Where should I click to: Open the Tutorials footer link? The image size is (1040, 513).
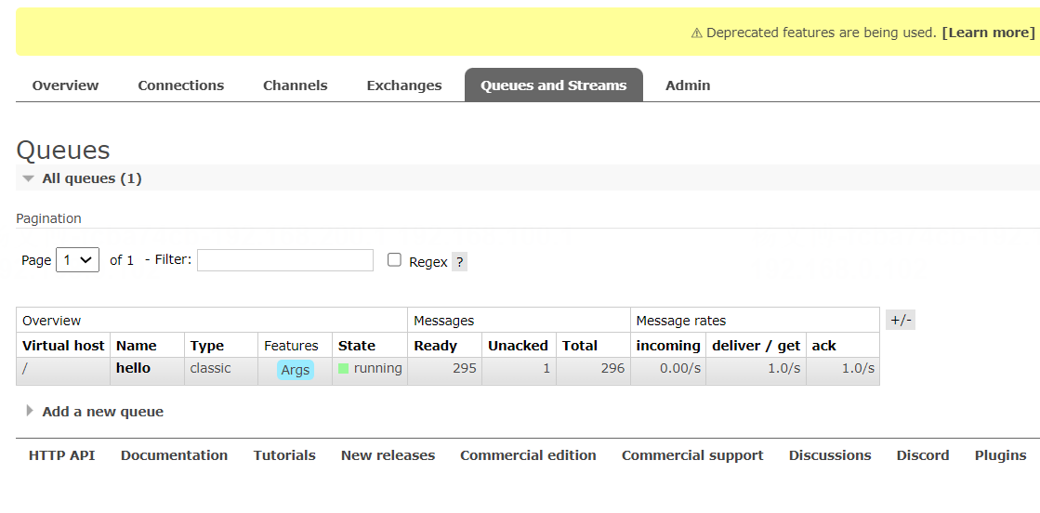[284, 455]
